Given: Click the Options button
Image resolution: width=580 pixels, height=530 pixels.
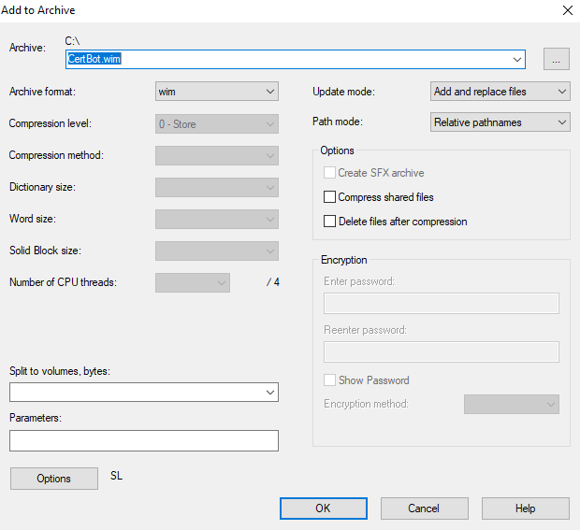Looking at the screenshot, I should point(53,479).
